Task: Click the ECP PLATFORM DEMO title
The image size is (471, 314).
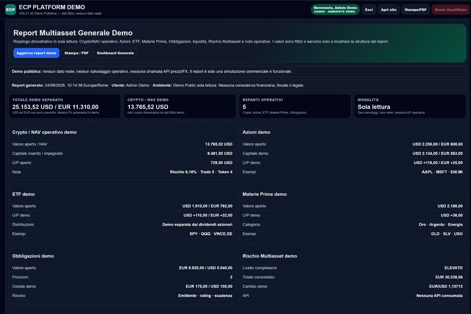Action: pyautogui.click(x=52, y=7)
